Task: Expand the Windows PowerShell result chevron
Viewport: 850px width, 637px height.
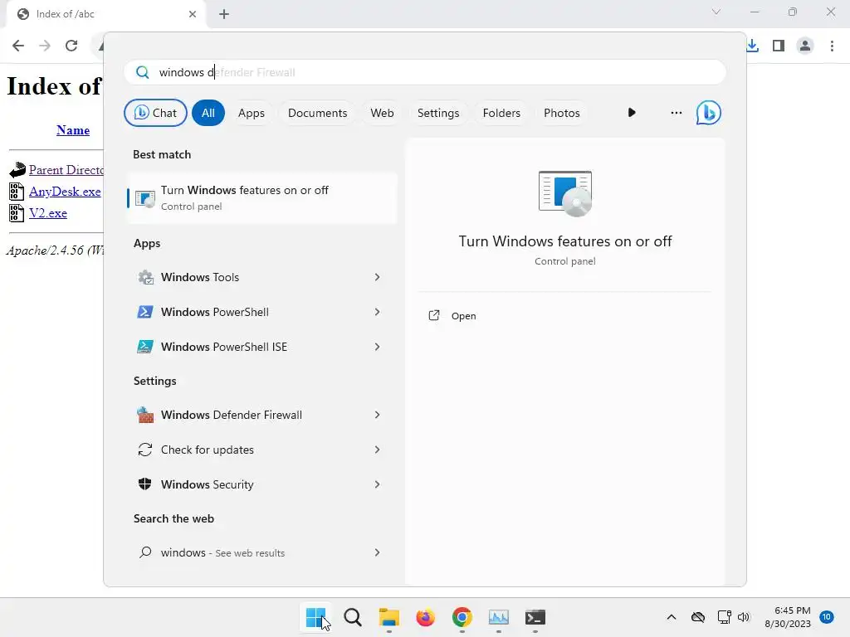Action: pos(378,312)
